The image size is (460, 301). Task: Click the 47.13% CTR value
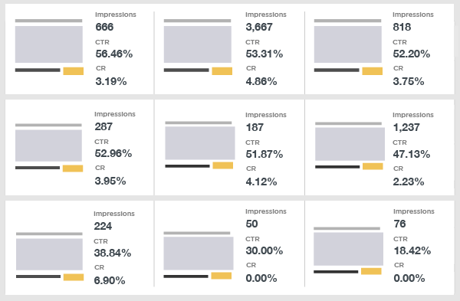[412, 154]
